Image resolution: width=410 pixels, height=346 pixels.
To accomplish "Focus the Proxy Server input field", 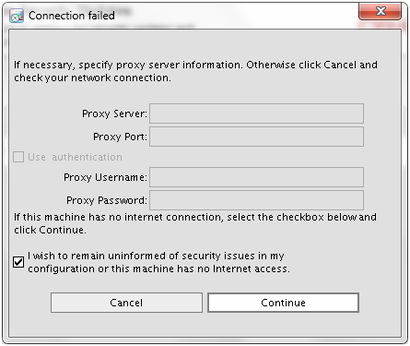I will [x=256, y=113].
